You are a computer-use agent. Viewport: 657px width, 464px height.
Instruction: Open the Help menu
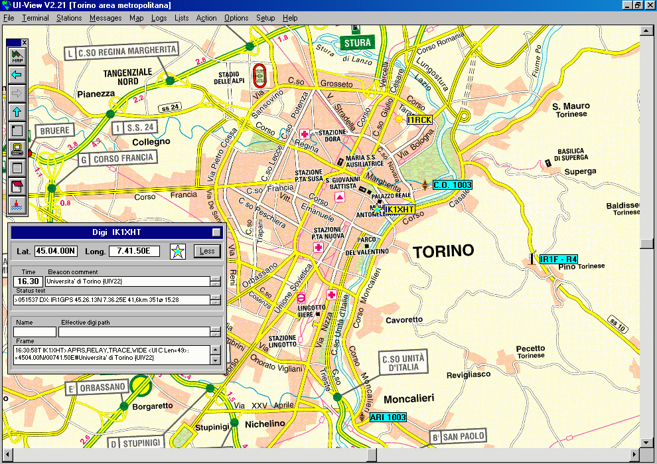pyautogui.click(x=290, y=18)
